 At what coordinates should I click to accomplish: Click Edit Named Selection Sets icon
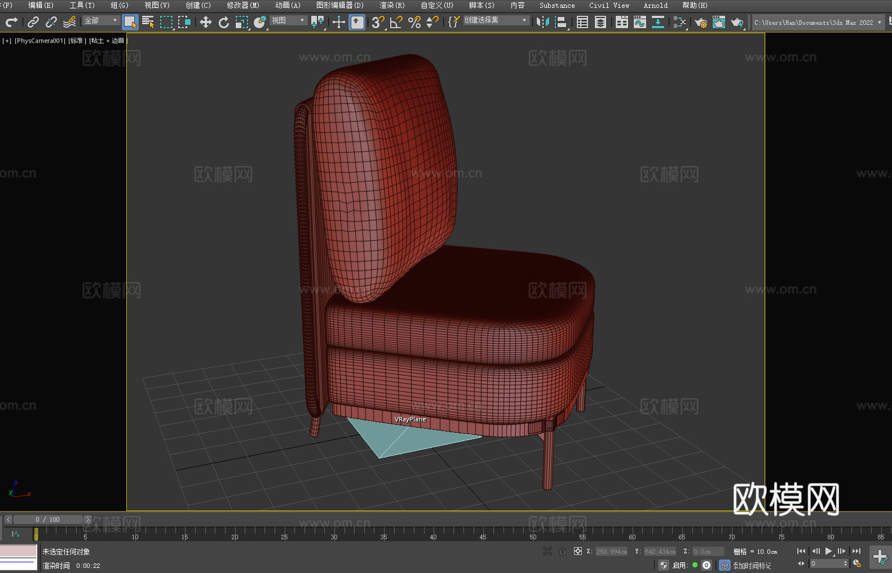pos(453,22)
